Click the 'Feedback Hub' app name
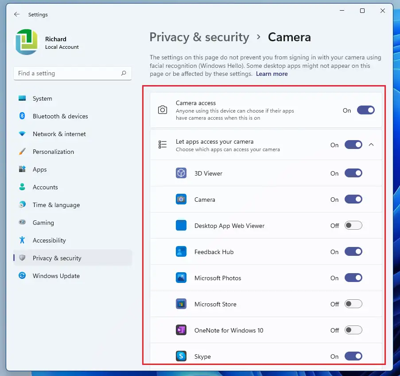Viewport: 400px width, 376px height. tap(214, 252)
